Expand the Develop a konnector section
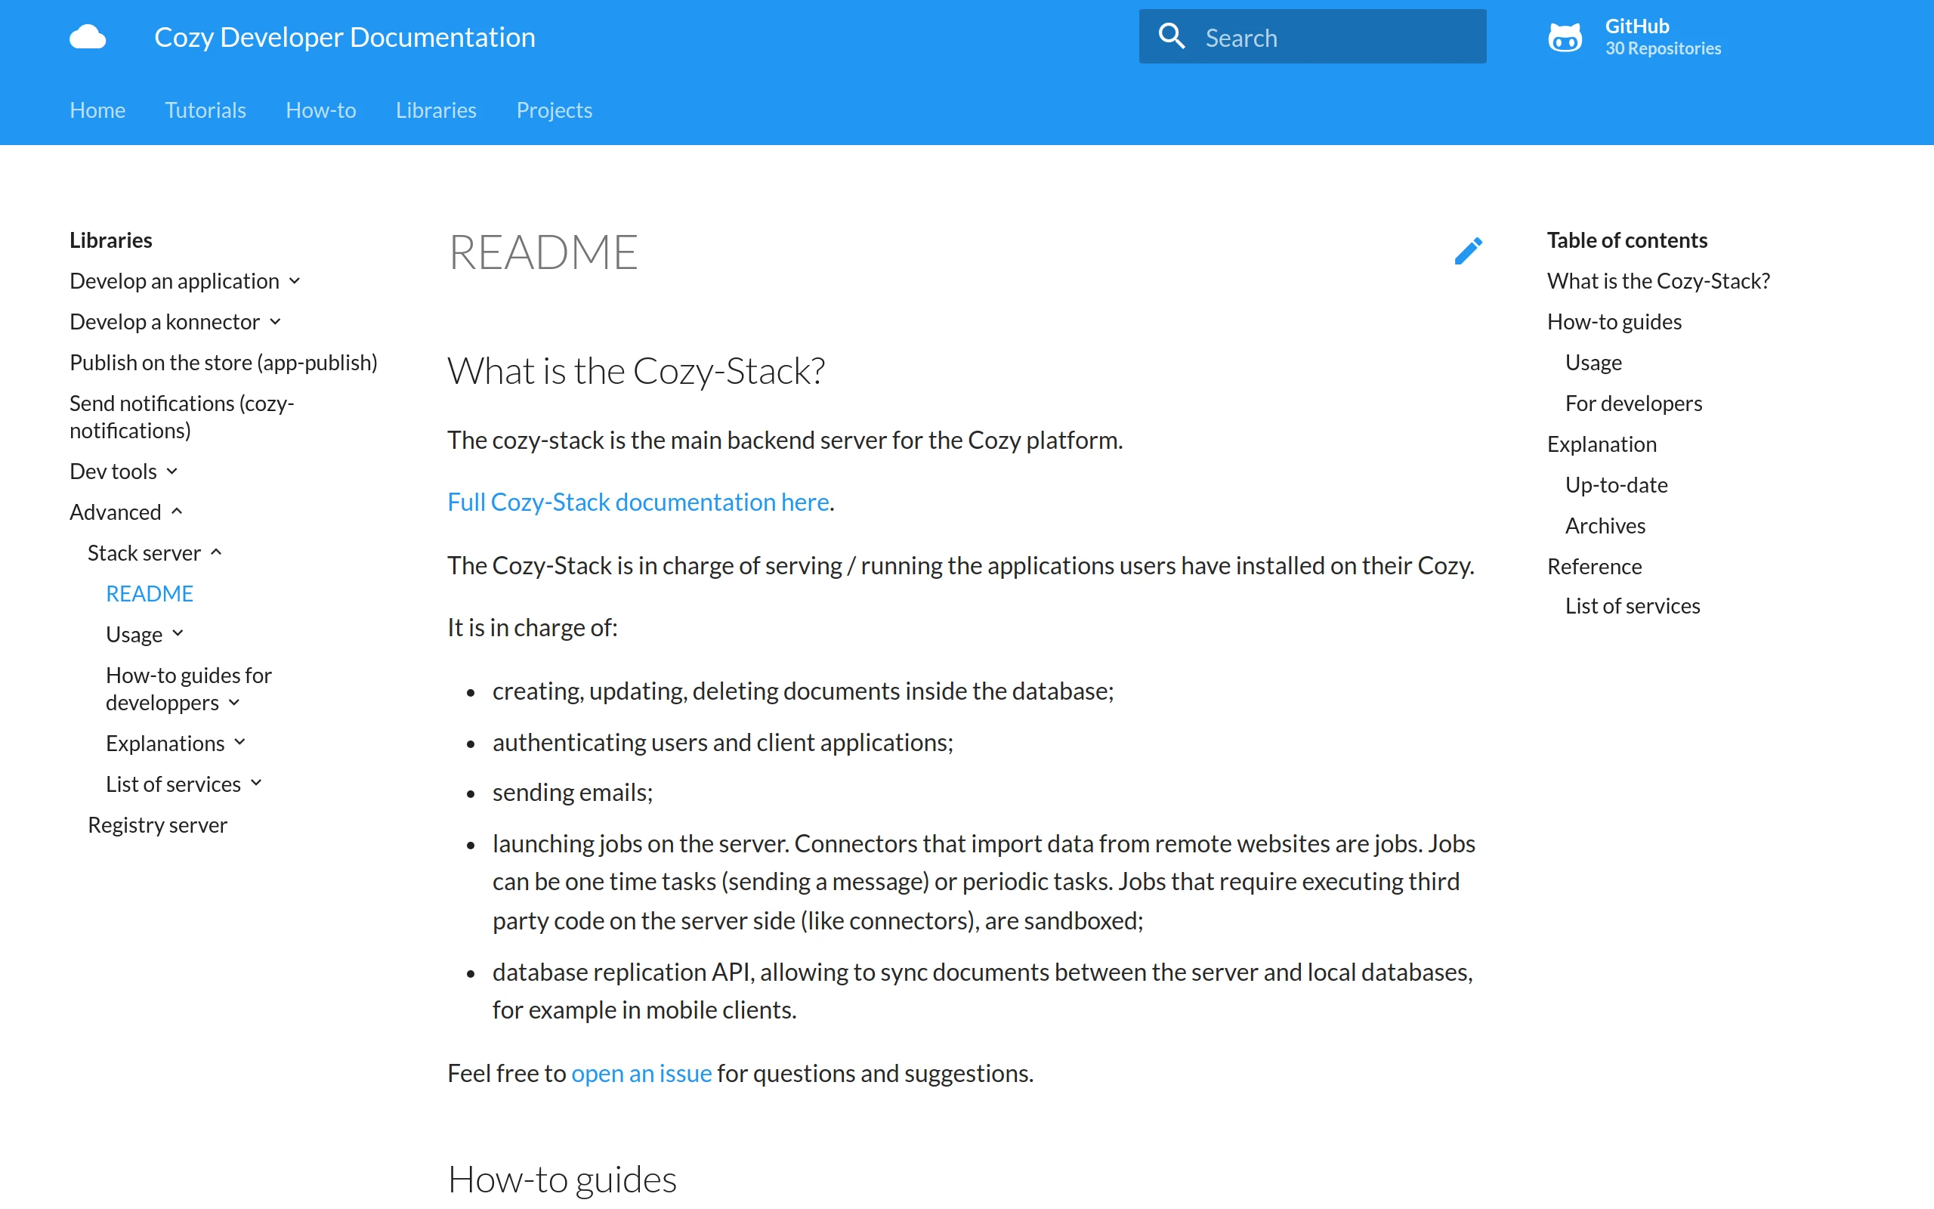The height and width of the screenshot is (1209, 1934). 276,321
